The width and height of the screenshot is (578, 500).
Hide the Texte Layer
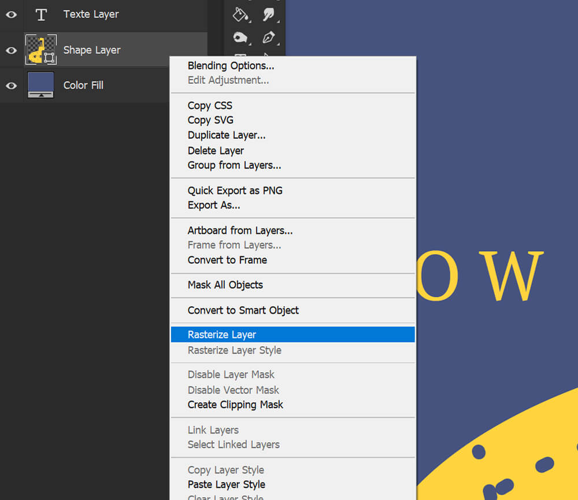pyautogui.click(x=10, y=14)
